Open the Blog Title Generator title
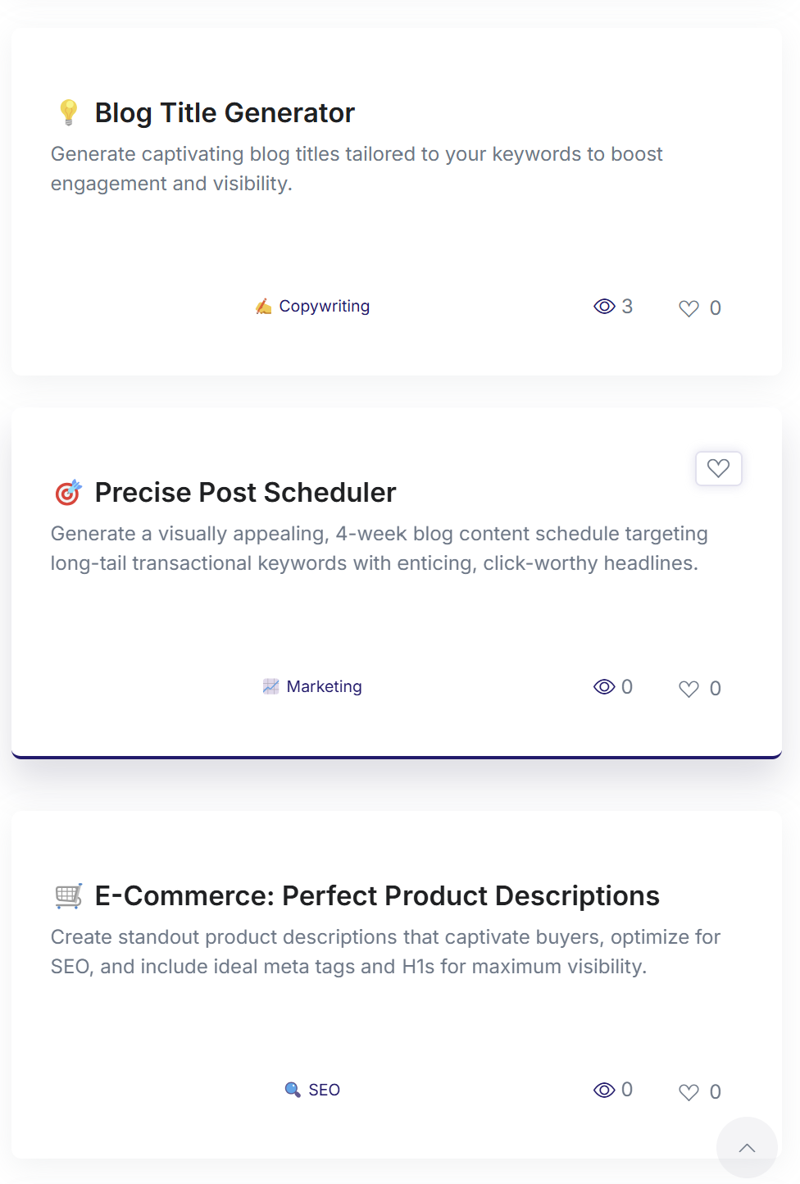800x1184 pixels. 225,112
